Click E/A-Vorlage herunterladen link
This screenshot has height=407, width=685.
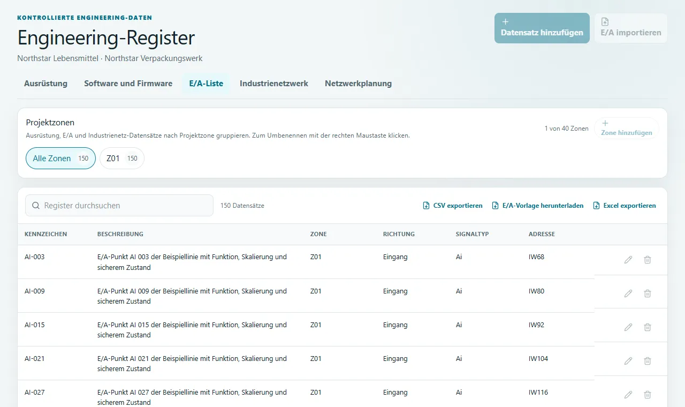click(x=538, y=206)
